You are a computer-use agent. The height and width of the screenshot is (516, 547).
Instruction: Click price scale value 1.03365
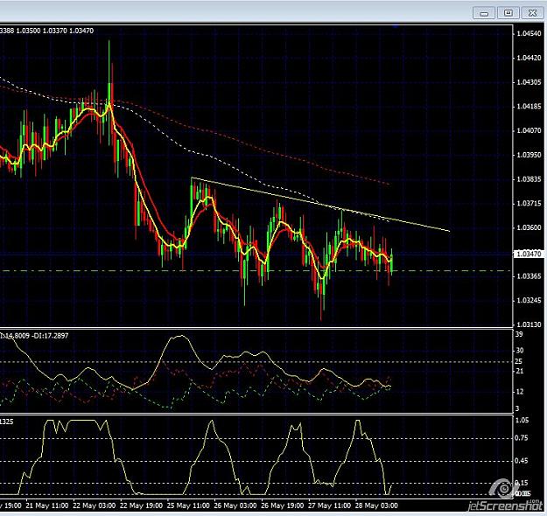pos(529,276)
